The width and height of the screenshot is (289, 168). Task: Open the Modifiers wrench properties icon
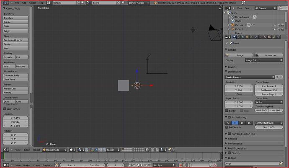[x=256, y=37]
